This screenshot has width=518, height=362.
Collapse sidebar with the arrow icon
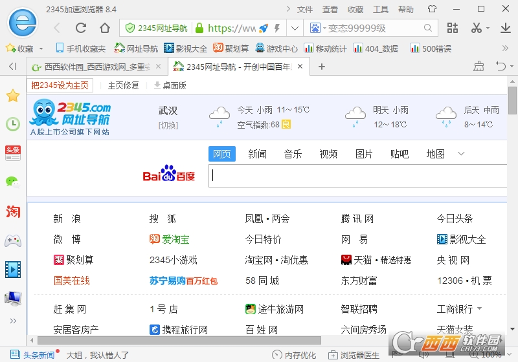pos(12,67)
